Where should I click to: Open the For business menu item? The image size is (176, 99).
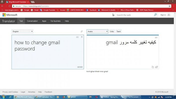(x=56, y=21)
